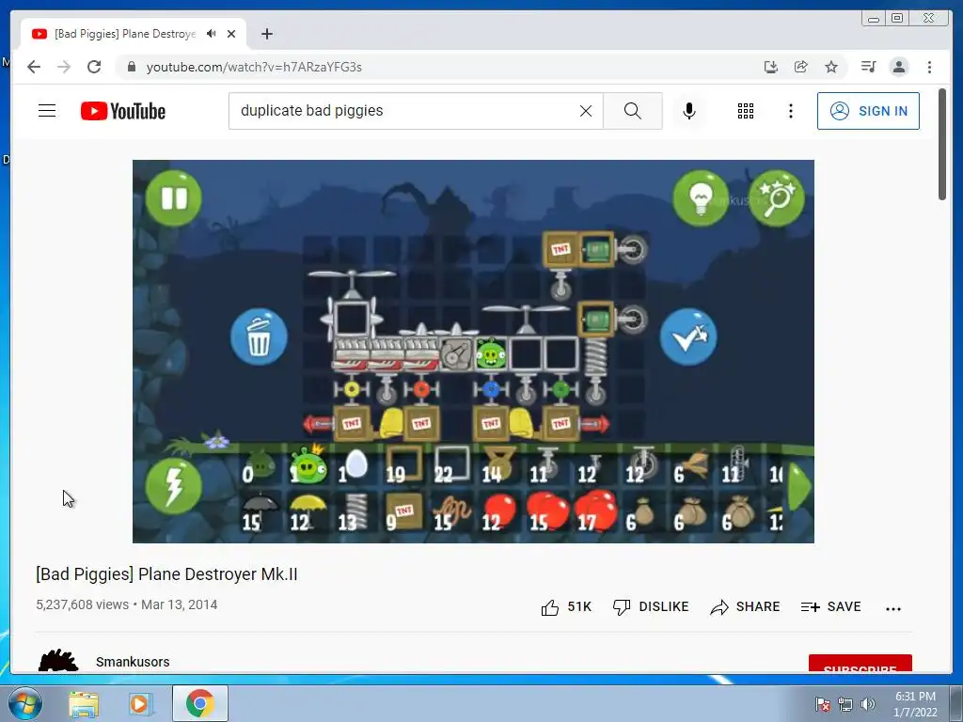
Task: Open a new tab with plus
Action: tap(266, 34)
